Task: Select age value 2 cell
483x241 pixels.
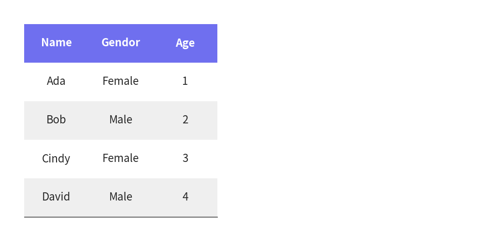Action: [x=185, y=119]
